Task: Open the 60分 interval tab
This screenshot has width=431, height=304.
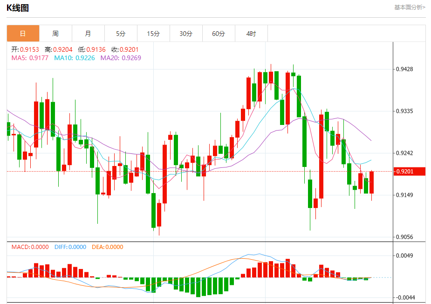Action: pos(219,34)
